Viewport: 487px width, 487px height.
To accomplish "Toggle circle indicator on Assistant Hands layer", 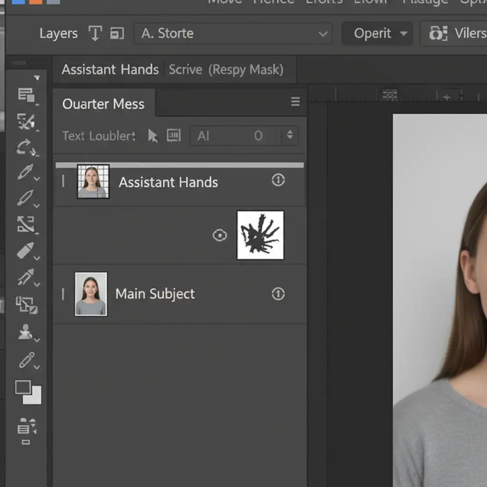I will click(x=278, y=180).
